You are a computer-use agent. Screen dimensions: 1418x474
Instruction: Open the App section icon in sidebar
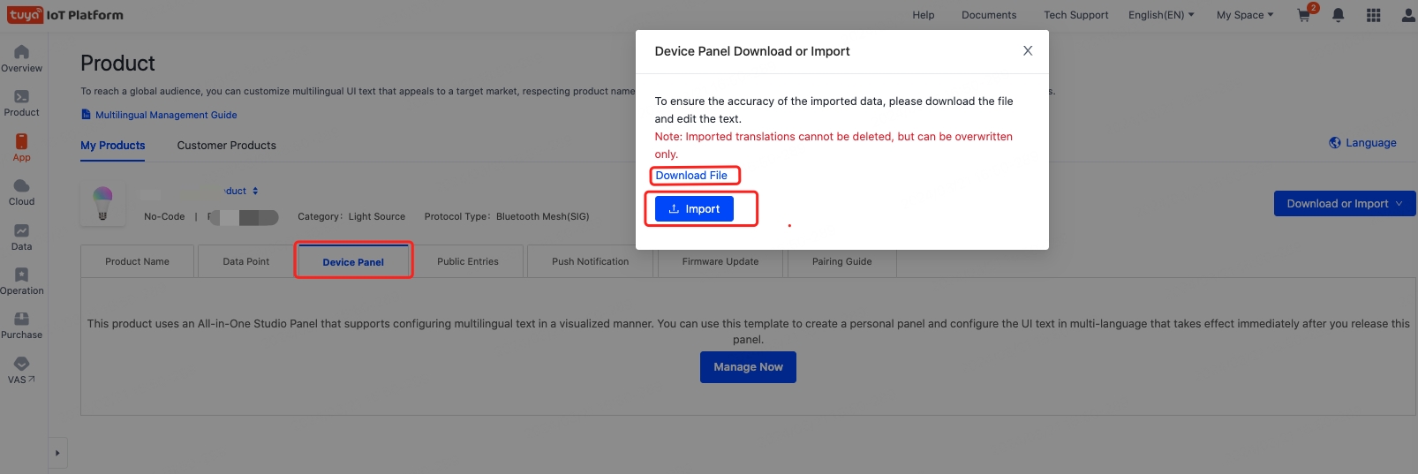21,141
